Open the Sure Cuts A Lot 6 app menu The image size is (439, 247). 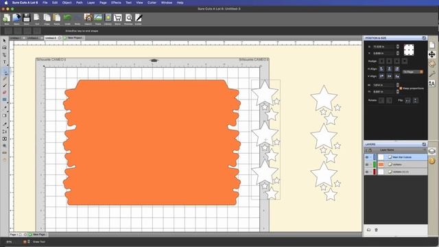coord(25,3)
